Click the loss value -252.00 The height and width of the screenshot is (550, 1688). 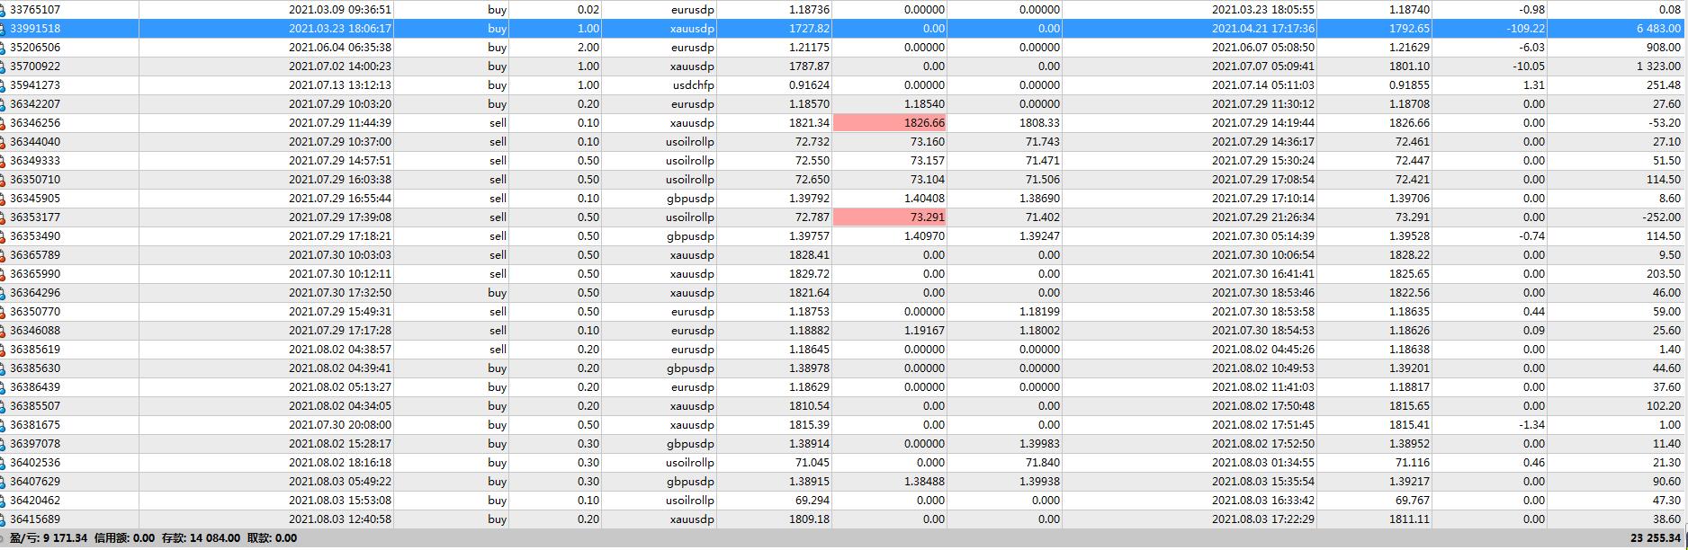click(1661, 217)
